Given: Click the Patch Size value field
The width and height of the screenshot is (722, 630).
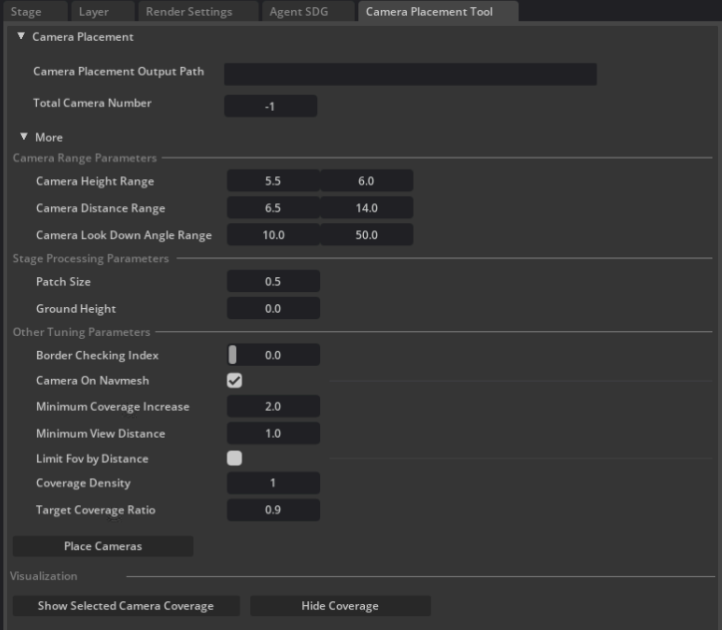Looking at the screenshot, I should pyautogui.click(x=273, y=282).
